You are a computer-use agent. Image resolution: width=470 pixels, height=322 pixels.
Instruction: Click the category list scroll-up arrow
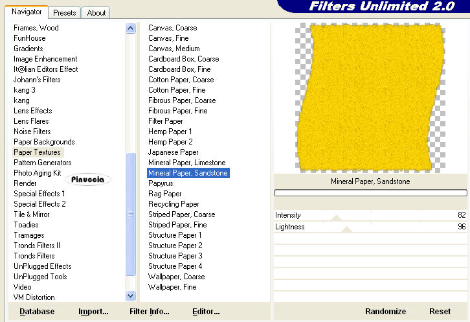tap(130, 29)
